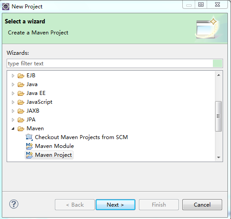Click the JAXB folder icon
The image size is (231, 219).
click(21, 111)
